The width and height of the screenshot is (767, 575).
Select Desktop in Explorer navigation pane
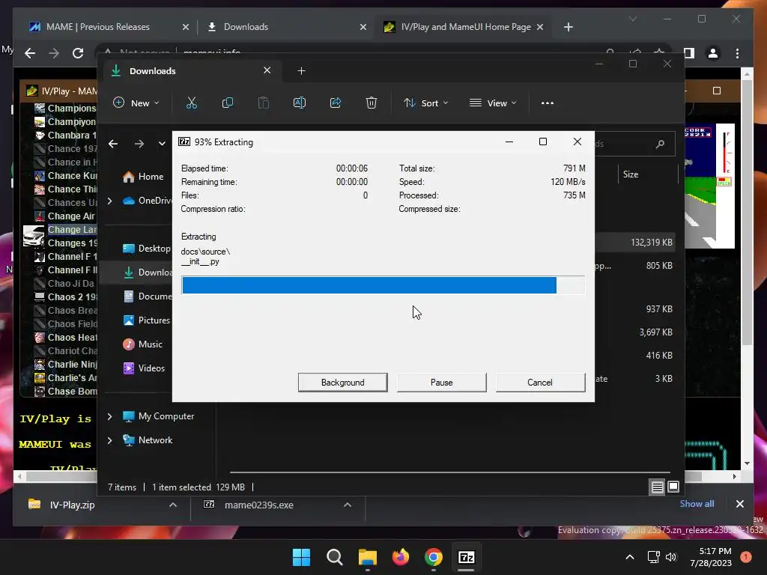146,249
